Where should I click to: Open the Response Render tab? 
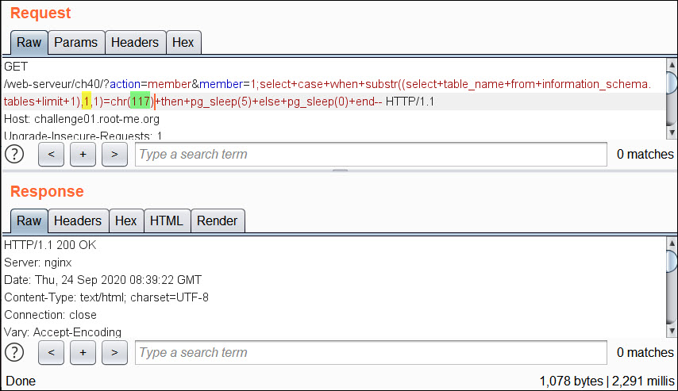click(x=218, y=220)
